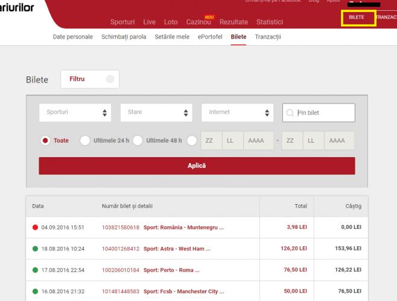Viewport: 397px width, 301px height.
Task: Click the 126,22 LEI winnings value
Action: point(348,270)
